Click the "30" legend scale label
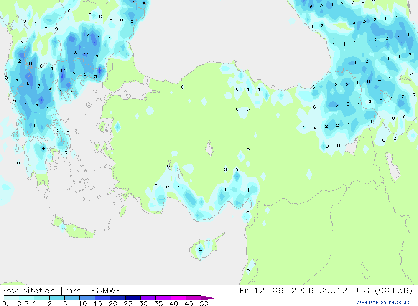This screenshot has width=418, height=306. 143,303
